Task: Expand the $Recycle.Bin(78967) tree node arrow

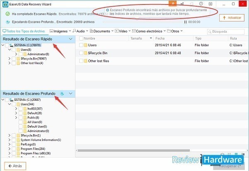Action: (10, 59)
